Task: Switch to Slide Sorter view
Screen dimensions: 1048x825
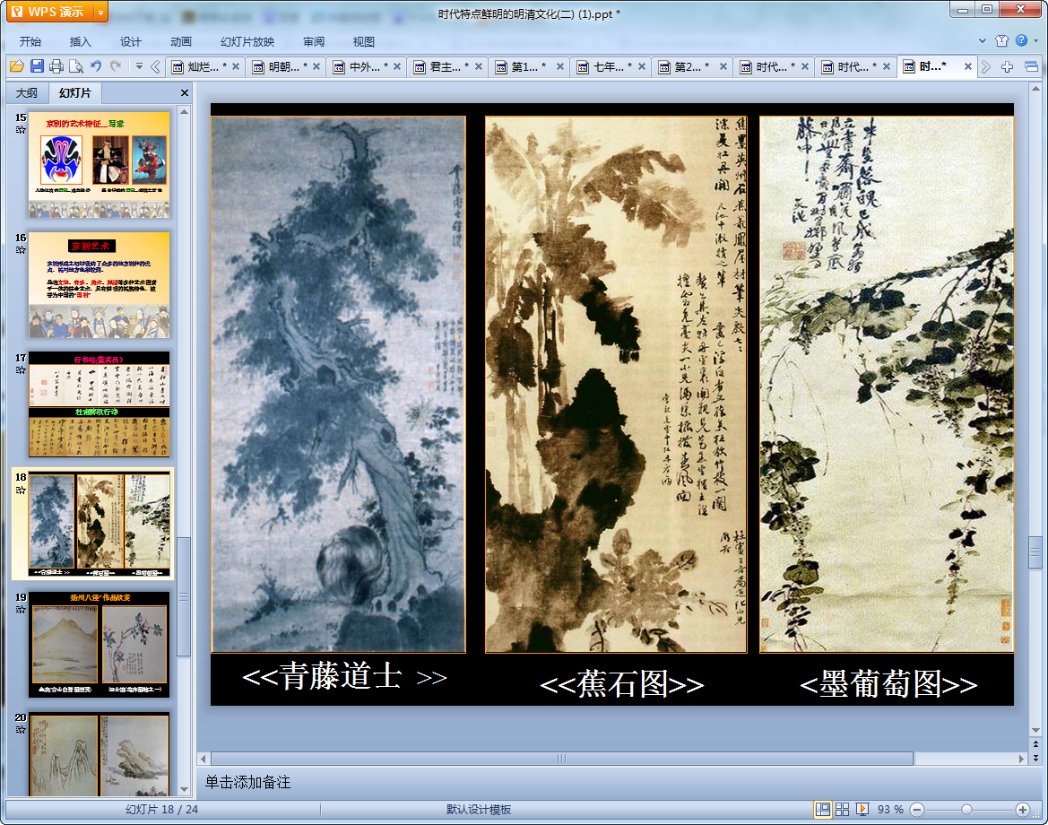Action: tap(842, 809)
